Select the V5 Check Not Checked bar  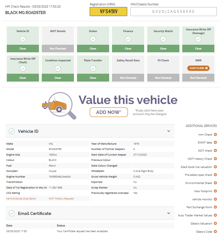(163, 78)
